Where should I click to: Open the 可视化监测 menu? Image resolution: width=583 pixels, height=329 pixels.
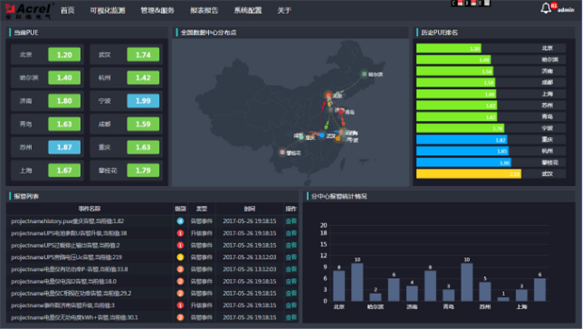(107, 11)
